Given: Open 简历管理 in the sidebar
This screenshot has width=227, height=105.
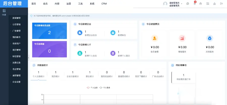Looking at the screenshot, I should pos(16,50).
